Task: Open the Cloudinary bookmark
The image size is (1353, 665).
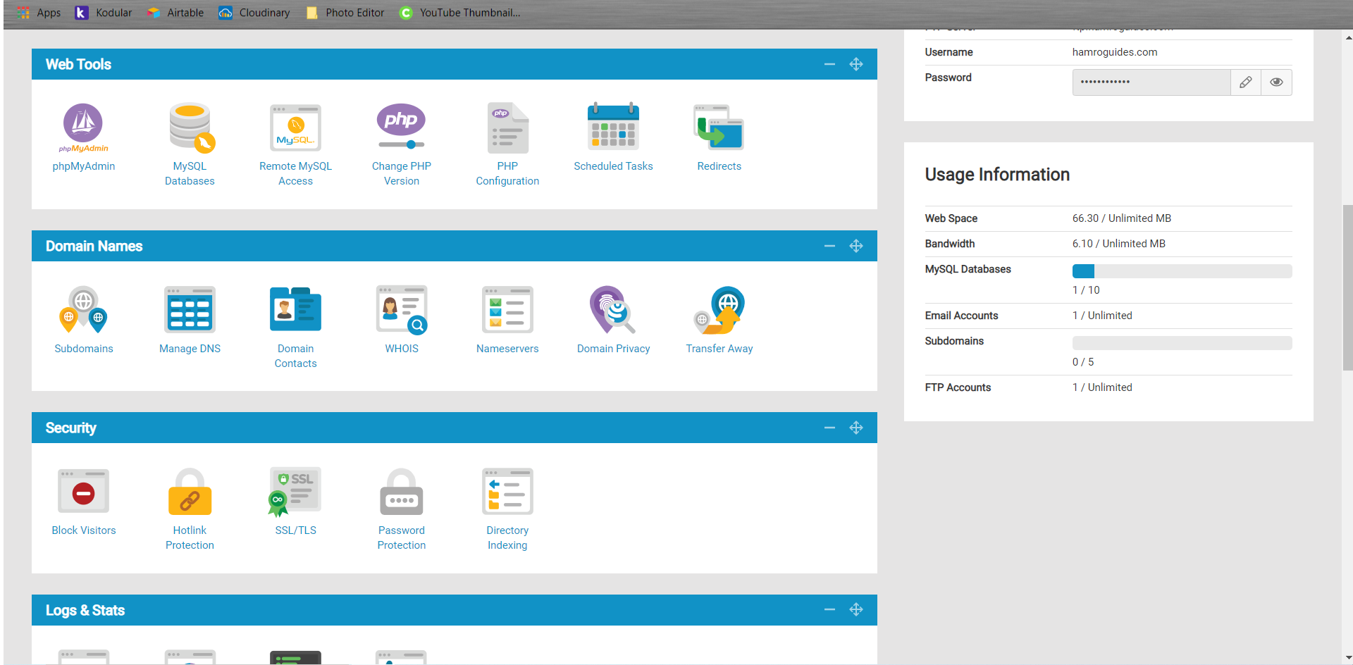Action: tap(255, 13)
